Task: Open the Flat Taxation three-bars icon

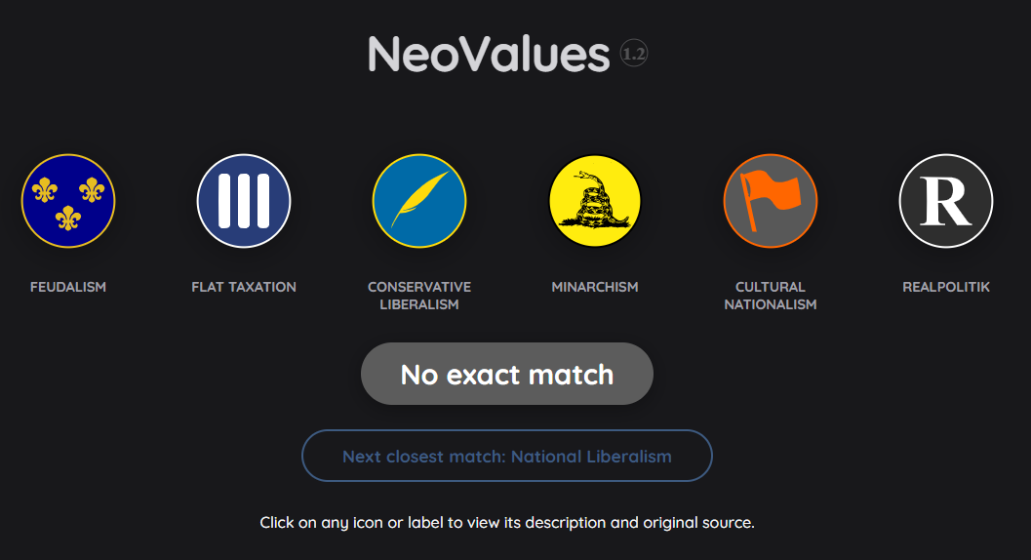Action: pos(244,201)
